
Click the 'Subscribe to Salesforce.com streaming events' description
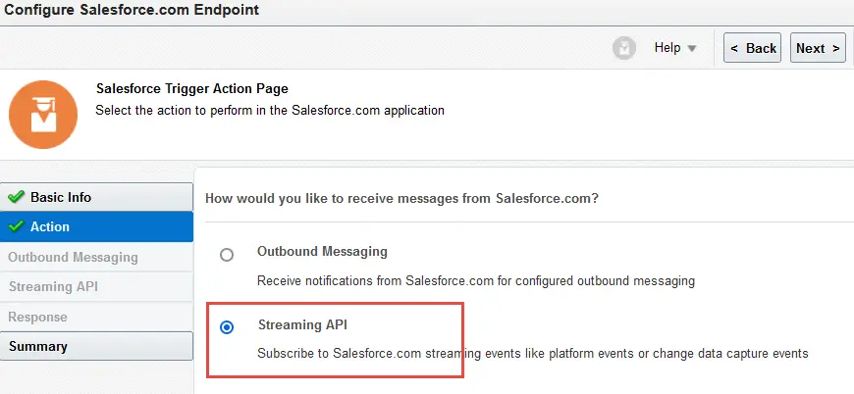point(533,354)
